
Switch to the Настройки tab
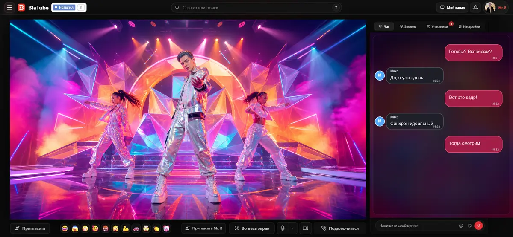pos(469,26)
